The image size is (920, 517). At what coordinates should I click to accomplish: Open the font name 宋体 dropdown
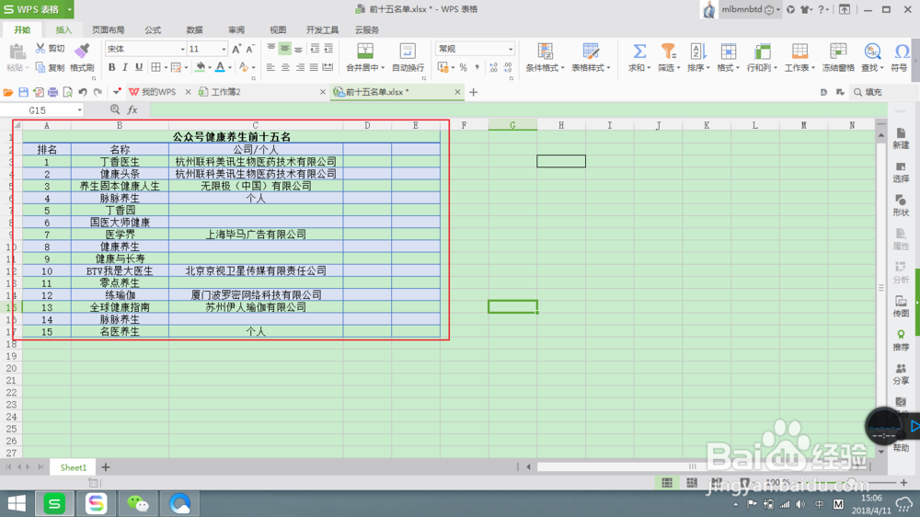coord(182,50)
